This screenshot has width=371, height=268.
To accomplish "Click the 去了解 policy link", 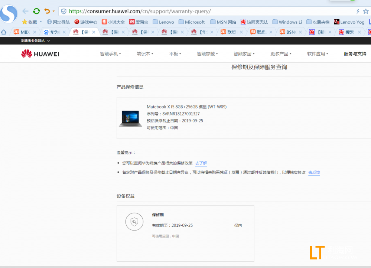I will pos(201,163).
